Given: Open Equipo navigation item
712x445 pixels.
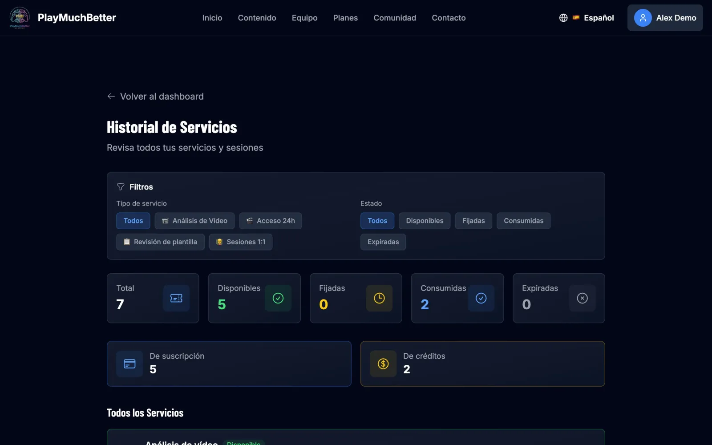Looking at the screenshot, I should 304,18.
